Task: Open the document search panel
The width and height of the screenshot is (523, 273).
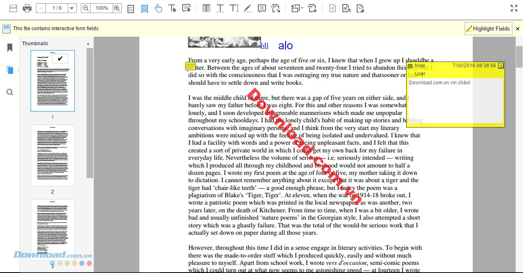Action: click(10, 92)
